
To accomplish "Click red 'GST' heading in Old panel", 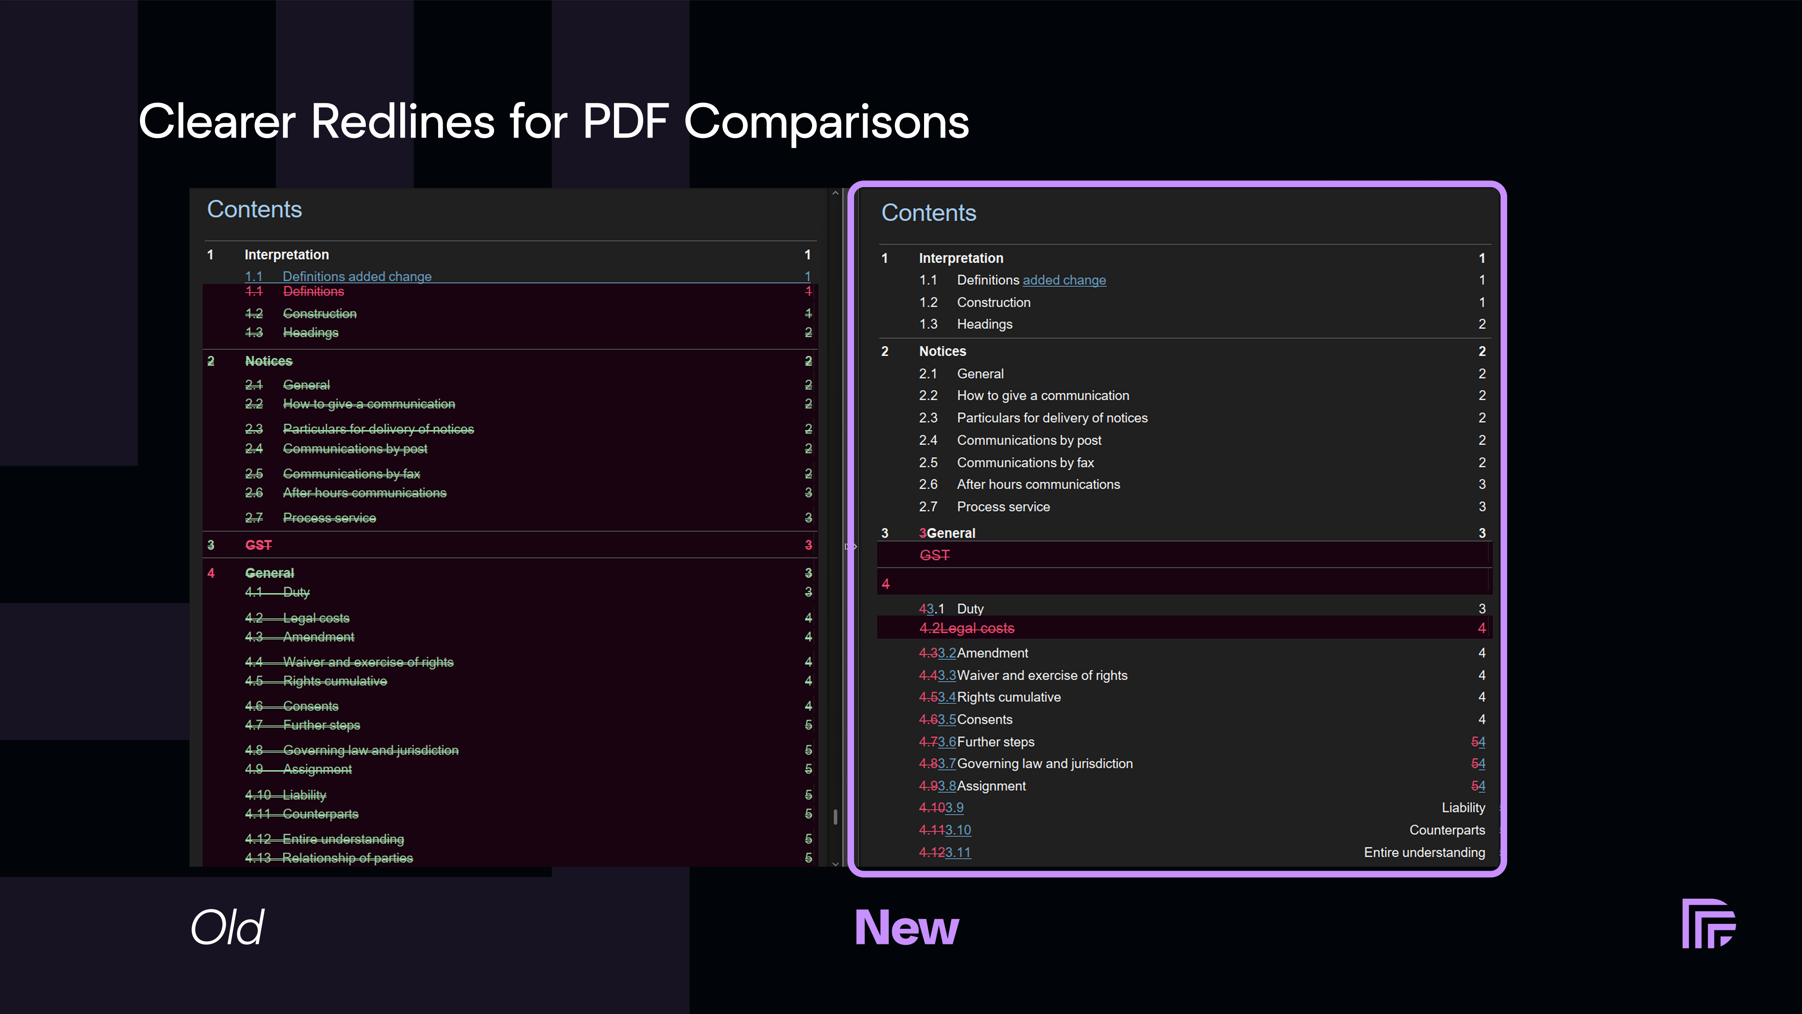I will click(258, 545).
